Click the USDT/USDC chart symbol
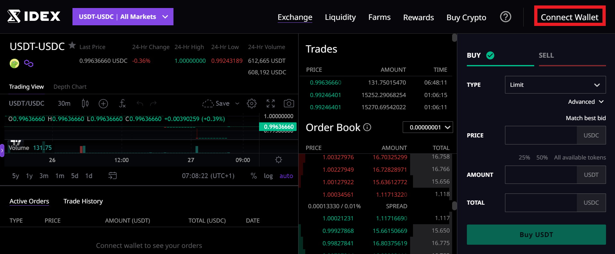615x254 pixels. tap(27, 103)
